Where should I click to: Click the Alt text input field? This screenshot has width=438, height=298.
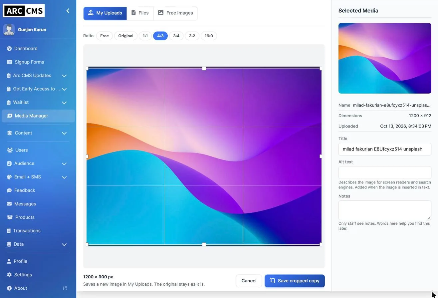tap(385, 172)
